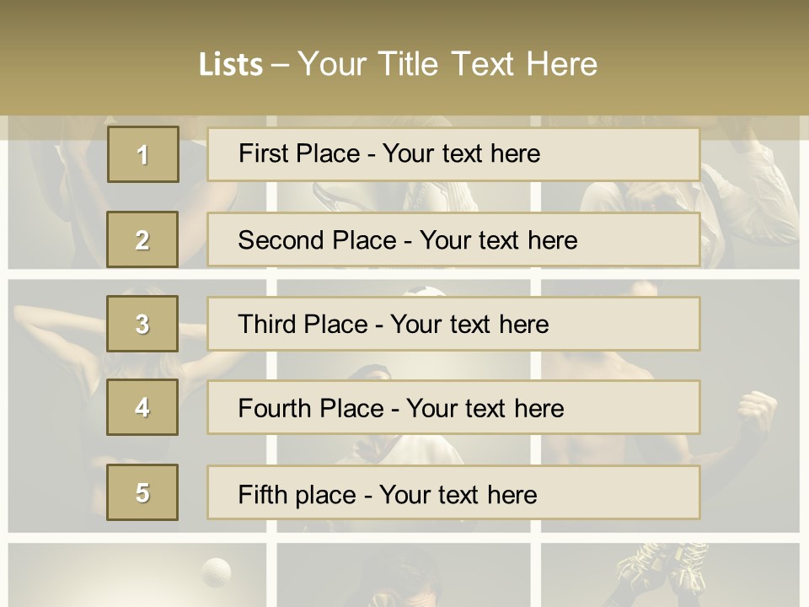
Task: Select the Second Place text box
Action: (453, 239)
